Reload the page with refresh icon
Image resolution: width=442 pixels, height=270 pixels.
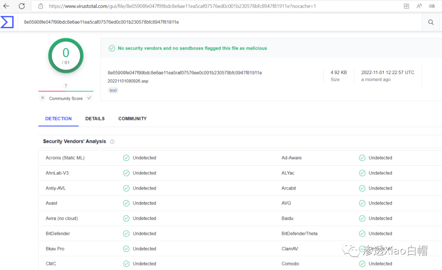click(x=22, y=6)
